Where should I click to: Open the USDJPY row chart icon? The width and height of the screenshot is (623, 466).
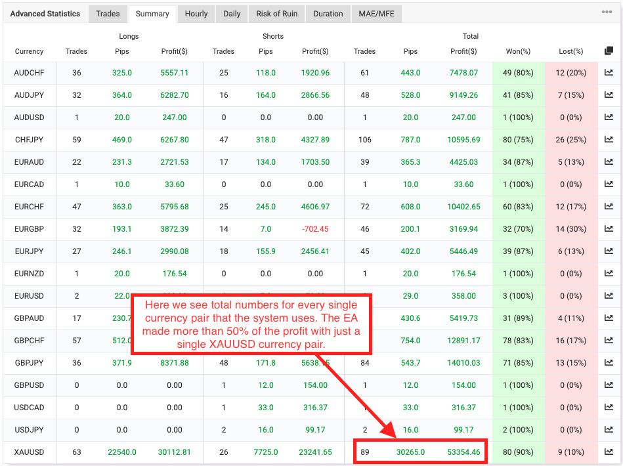(609, 429)
